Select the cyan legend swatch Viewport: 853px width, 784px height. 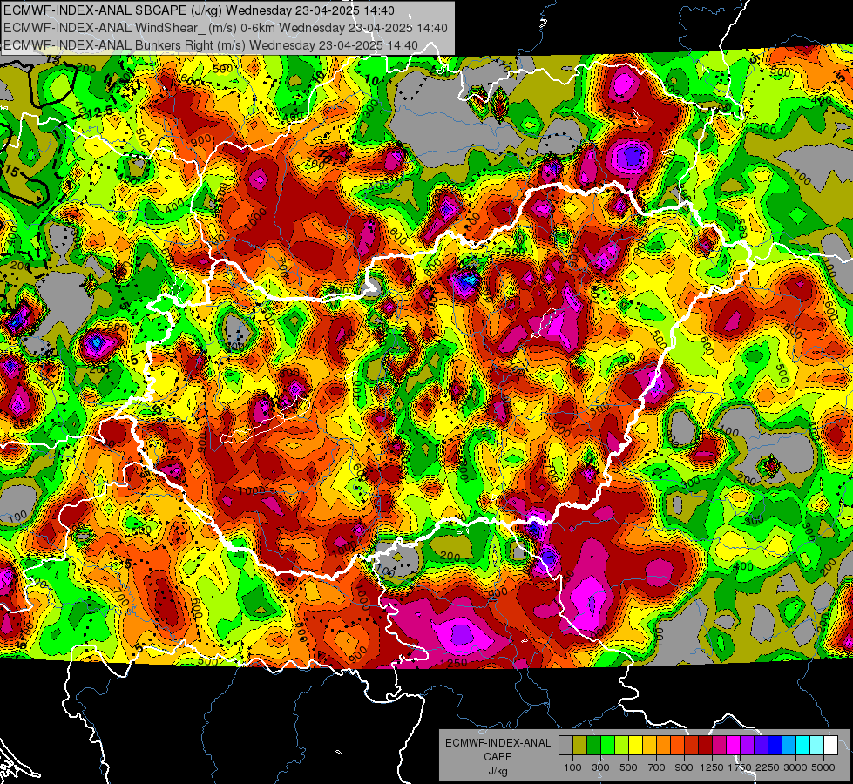click(x=803, y=746)
